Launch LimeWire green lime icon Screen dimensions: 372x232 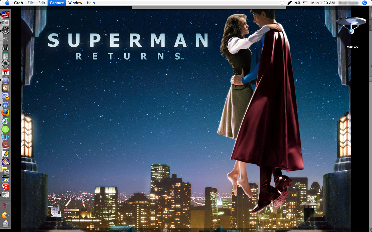(5, 129)
